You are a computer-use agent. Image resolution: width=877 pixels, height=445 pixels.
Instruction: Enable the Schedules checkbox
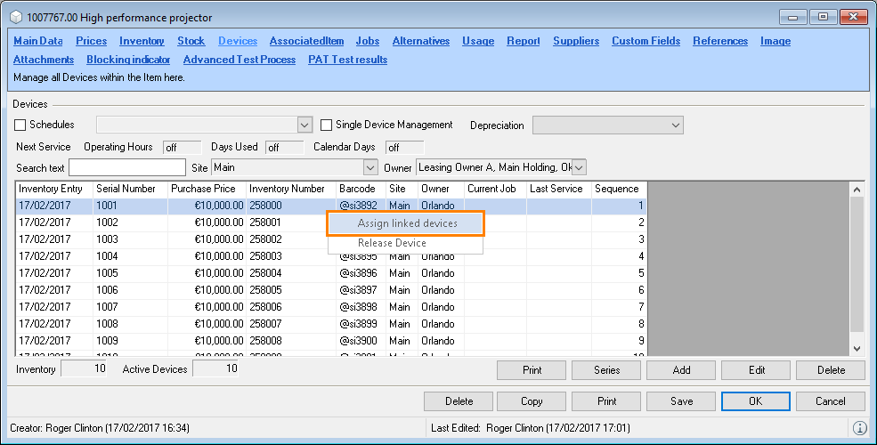21,125
